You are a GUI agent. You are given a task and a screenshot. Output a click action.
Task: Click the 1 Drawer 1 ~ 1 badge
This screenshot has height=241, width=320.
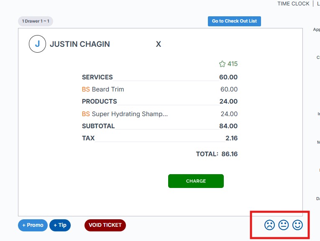click(36, 21)
